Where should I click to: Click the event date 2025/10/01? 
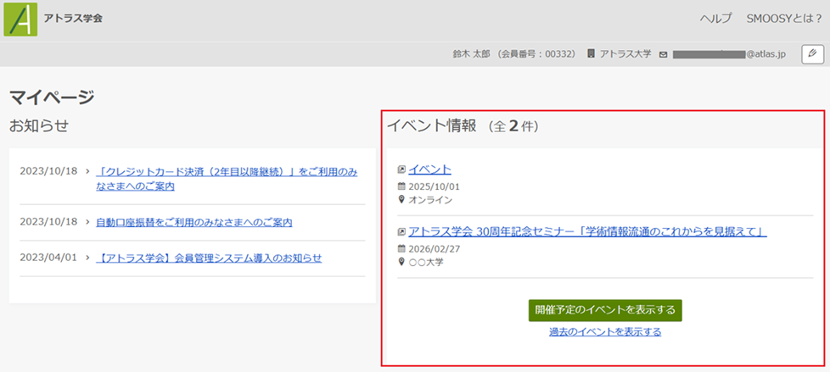434,186
